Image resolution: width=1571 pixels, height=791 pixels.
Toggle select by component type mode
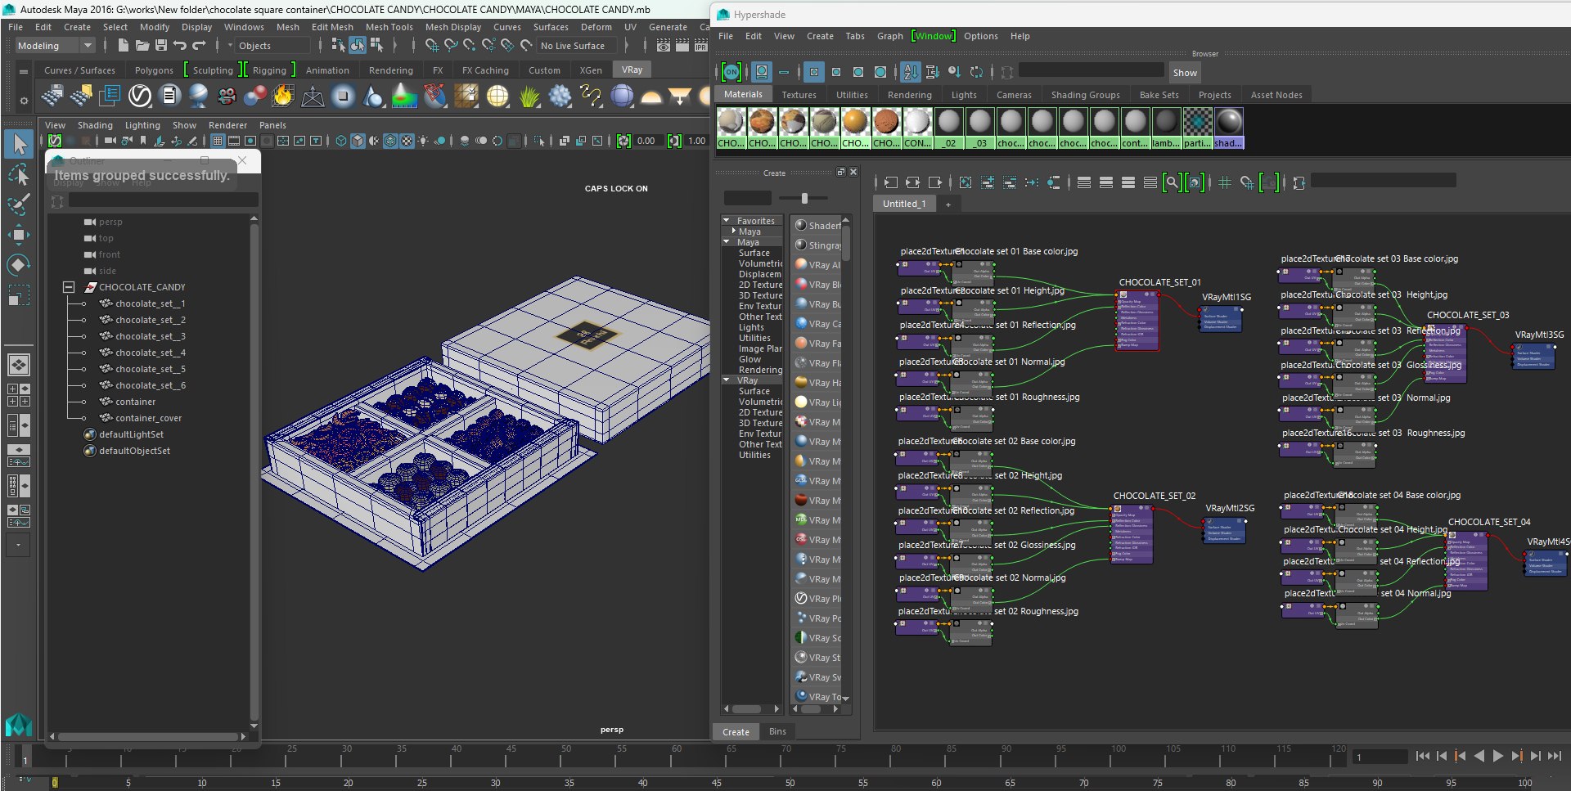coord(376,46)
